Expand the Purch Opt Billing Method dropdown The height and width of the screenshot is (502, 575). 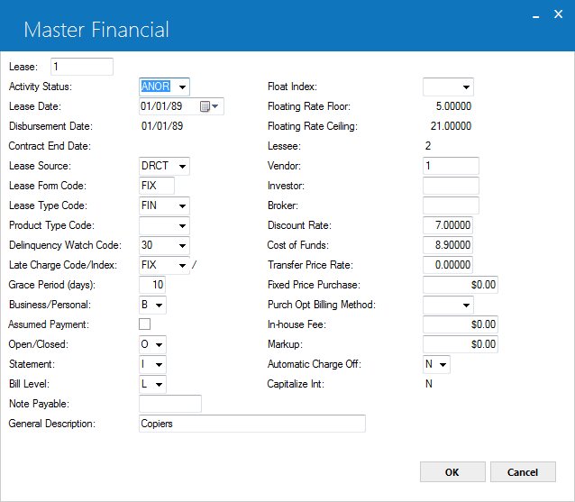466,305
